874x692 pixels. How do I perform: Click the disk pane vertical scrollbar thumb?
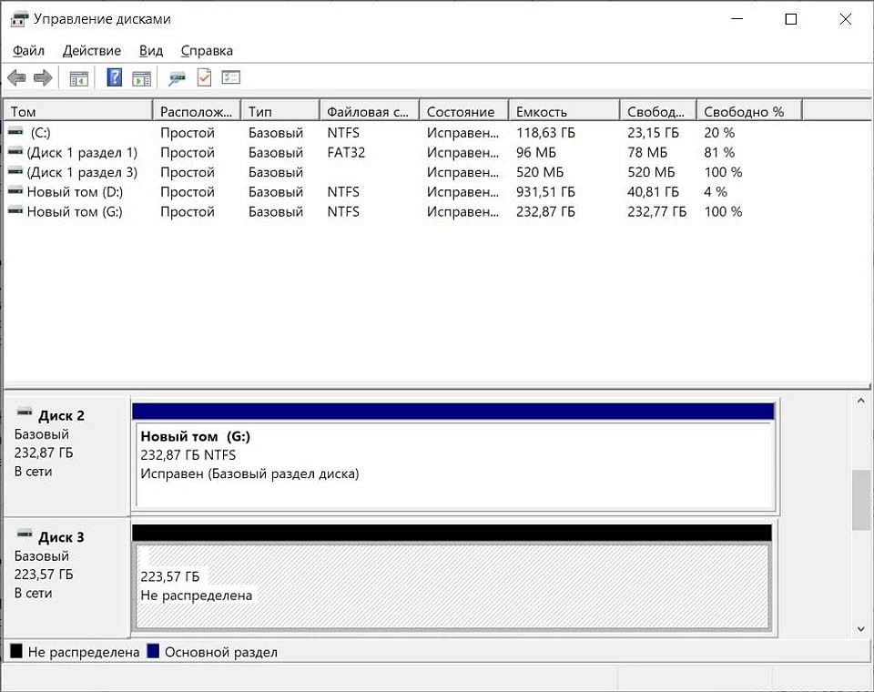(860, 500)
